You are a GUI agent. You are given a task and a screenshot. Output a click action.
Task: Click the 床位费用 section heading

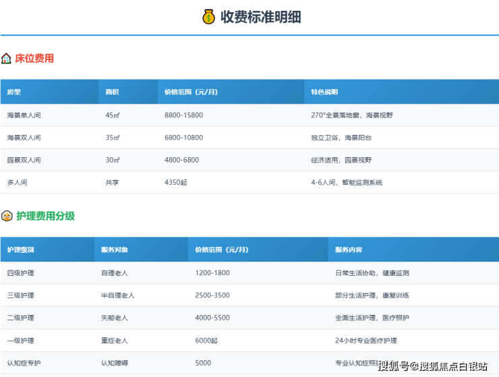pyautogui.click(x=35, y=59)
